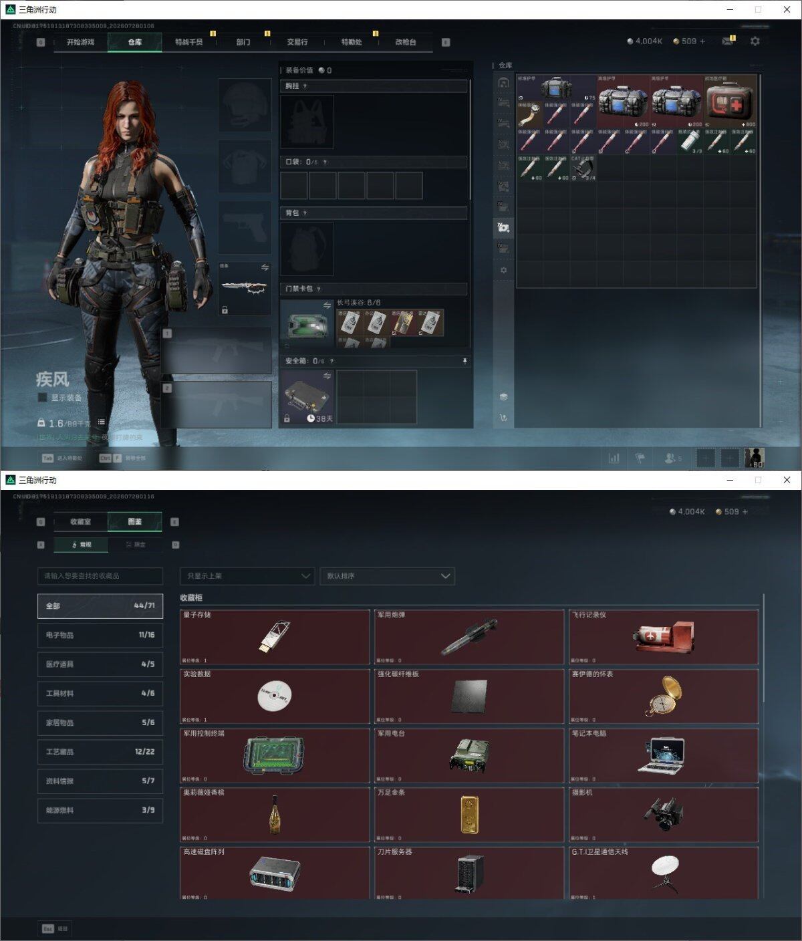Click the empty chest rig slot
This screenshot has width=802, height=941.
click(307, 122)
